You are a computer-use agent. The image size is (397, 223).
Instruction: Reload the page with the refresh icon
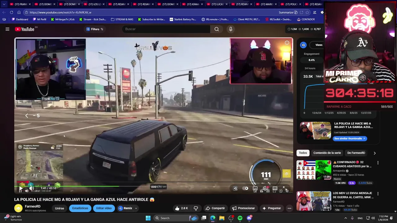point(11,12)
